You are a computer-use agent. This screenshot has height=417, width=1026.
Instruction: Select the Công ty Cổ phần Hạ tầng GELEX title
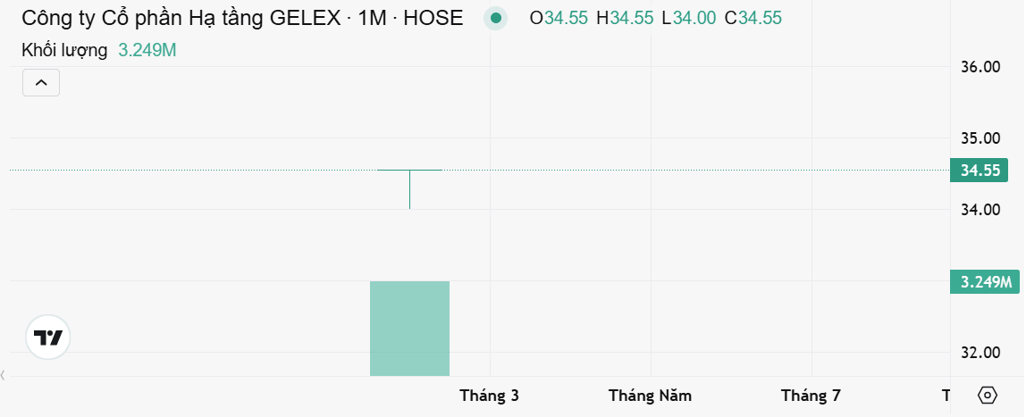(181, 18)
